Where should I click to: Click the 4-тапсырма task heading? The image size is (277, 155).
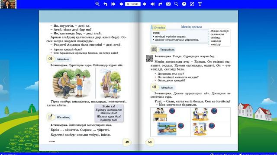point(59,125)
